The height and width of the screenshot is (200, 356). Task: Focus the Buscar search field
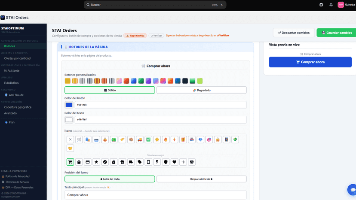155,5
